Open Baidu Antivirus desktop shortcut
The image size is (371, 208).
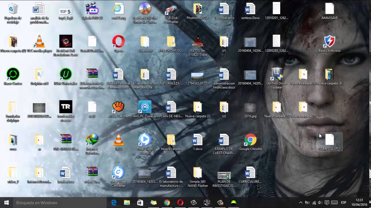tap(330, 44)
